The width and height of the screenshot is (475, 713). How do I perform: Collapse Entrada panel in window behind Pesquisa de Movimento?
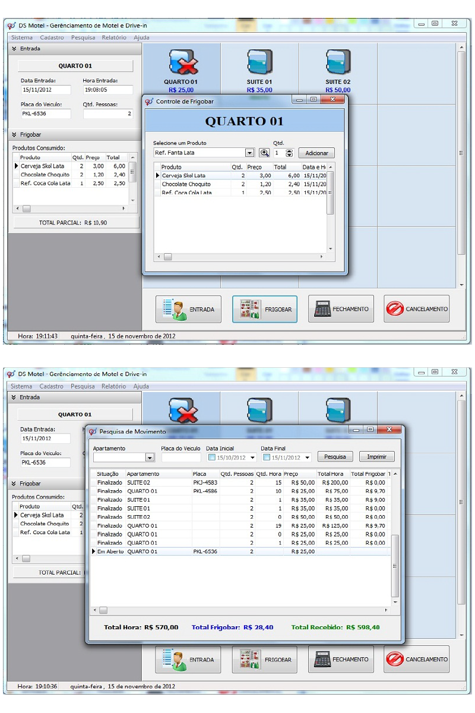tap(14, 397)
